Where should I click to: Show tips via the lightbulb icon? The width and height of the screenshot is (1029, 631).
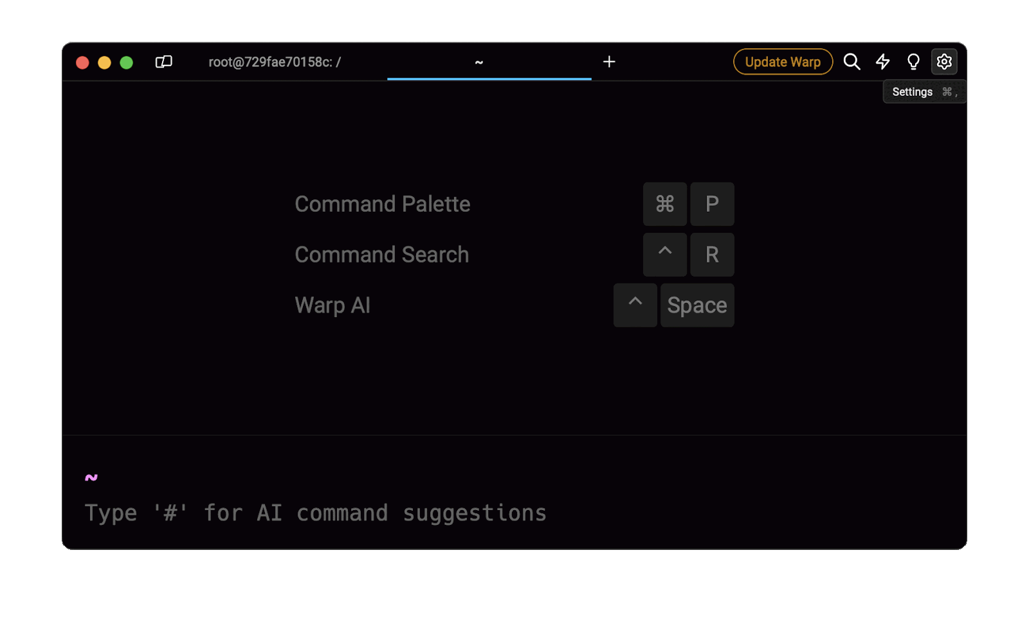pos(913,62)
